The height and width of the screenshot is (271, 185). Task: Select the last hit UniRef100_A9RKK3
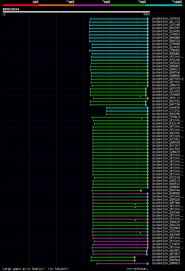pyautogui.click(x=166, y=263)
